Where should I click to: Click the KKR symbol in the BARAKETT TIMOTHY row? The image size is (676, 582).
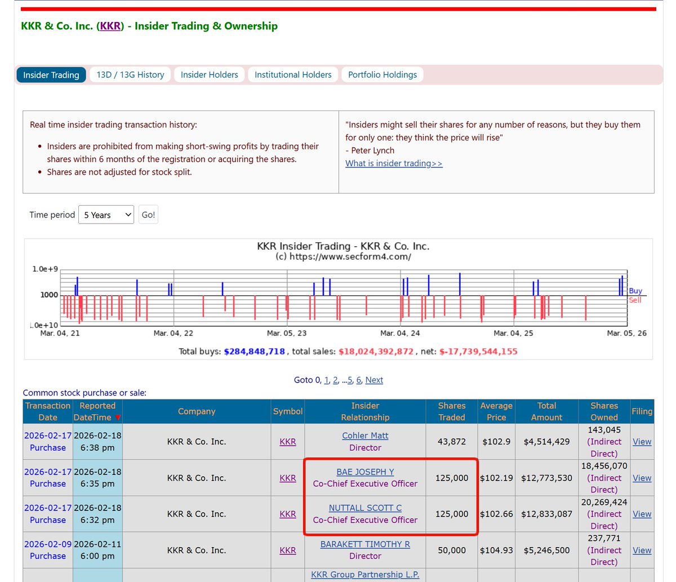click(288, 550)
